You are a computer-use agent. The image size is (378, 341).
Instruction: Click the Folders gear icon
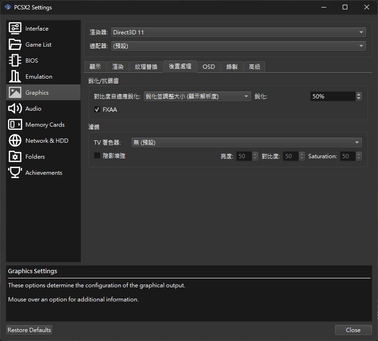click(x=15, y=157)
